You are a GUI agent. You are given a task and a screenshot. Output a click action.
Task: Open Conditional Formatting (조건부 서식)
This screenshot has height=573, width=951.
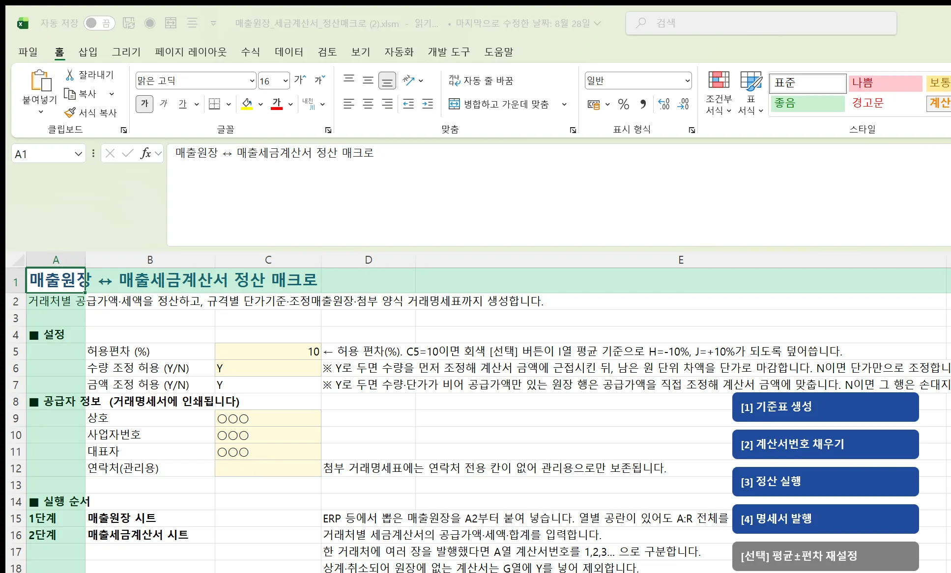(719, 93)
